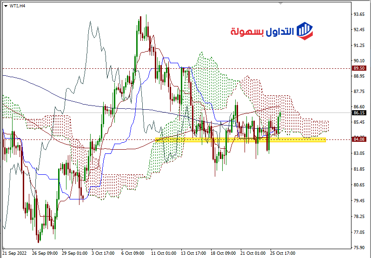Click 75.90 on the price scale

click(358, 247)
